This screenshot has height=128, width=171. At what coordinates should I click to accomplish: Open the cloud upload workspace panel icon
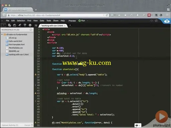4,25
